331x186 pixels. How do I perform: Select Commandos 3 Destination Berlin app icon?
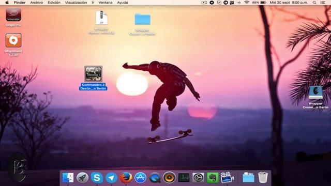[93, 73]
